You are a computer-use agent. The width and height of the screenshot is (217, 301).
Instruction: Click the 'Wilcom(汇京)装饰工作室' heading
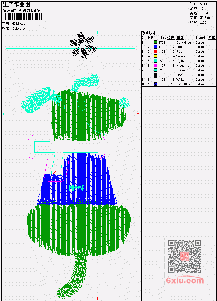click(21, 10)
